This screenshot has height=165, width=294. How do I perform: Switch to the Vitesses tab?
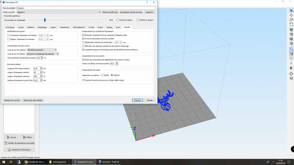(109, 27)
